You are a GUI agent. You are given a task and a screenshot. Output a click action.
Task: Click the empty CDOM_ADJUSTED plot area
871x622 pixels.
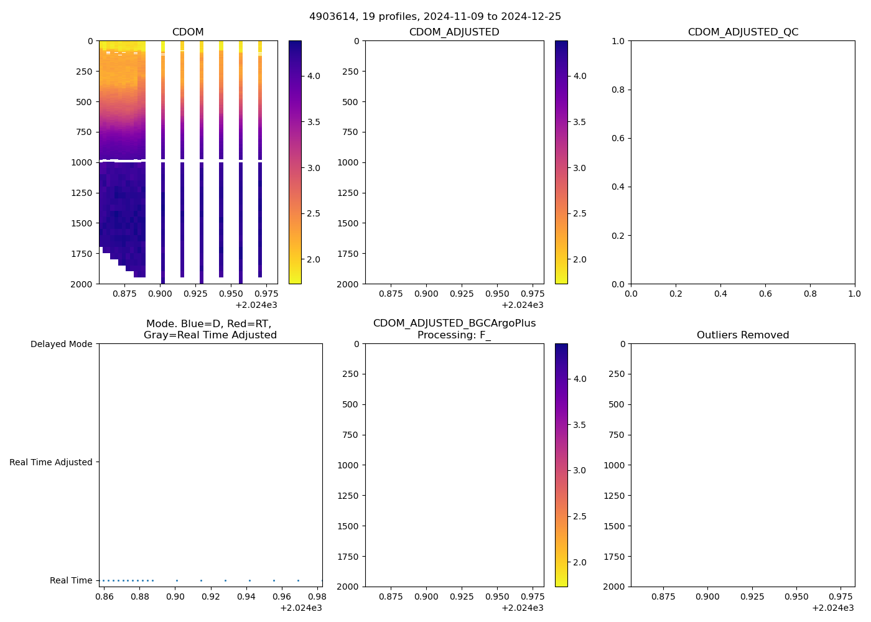point(454,162)
